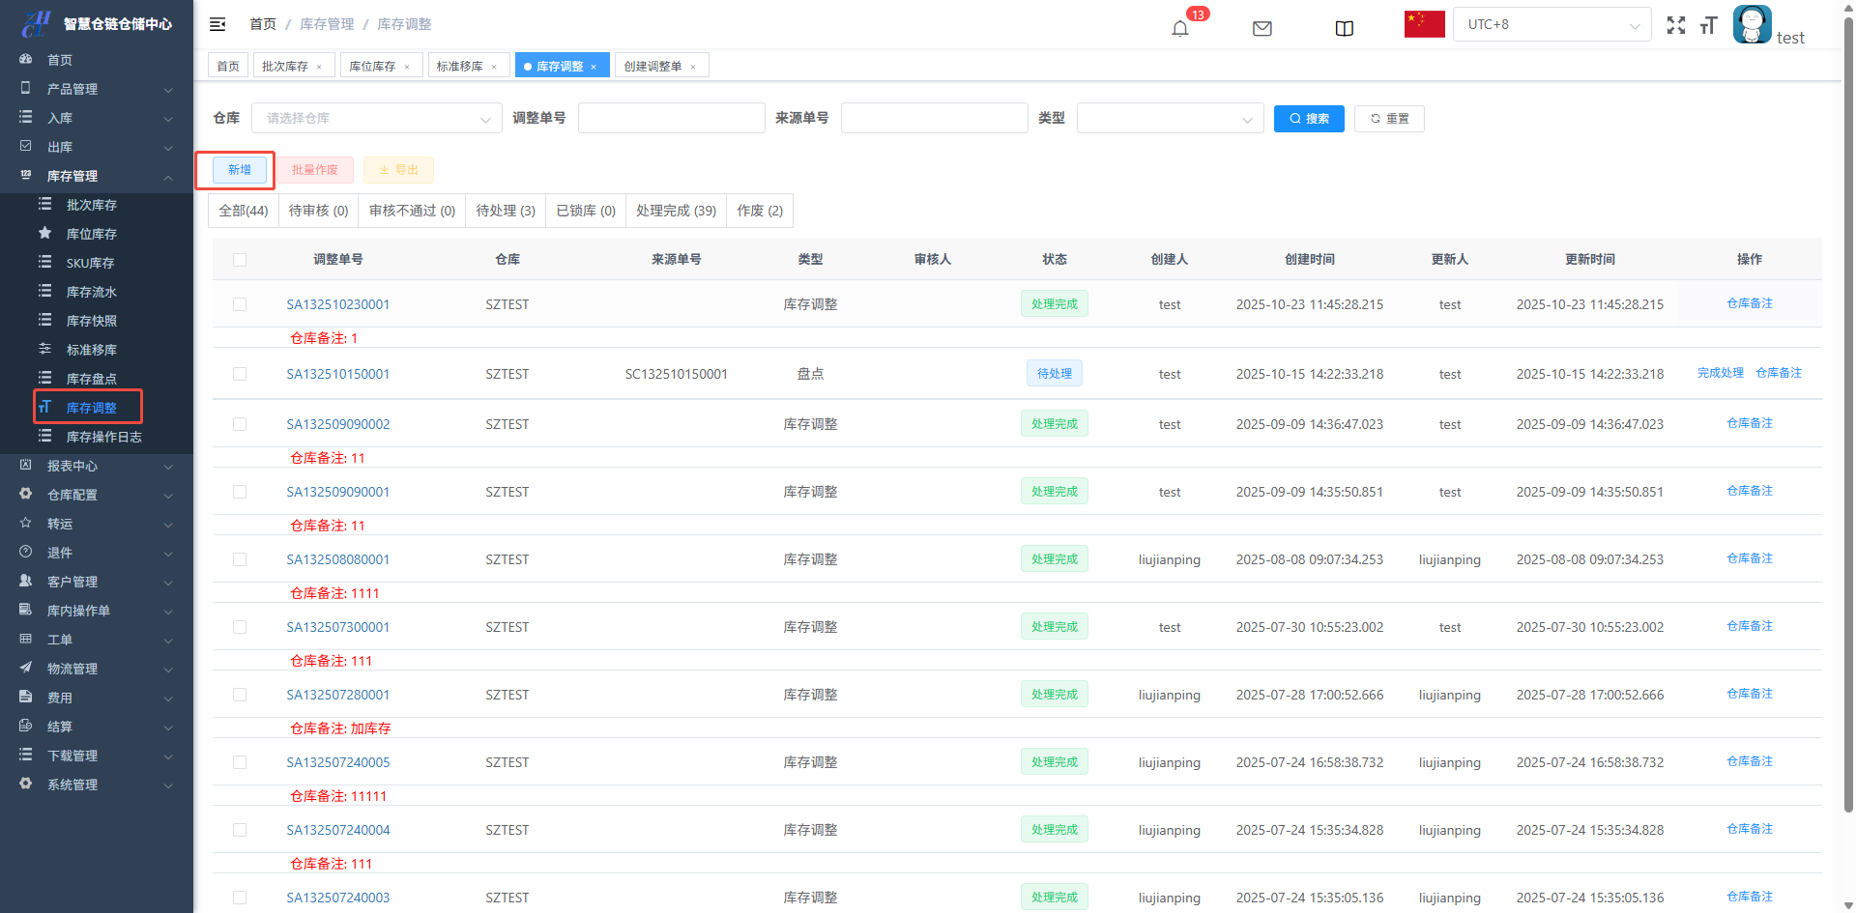The image size is (1856, 913).
Task: Expand the 报表中心 sidebar menu
Action: click(97, 466)
